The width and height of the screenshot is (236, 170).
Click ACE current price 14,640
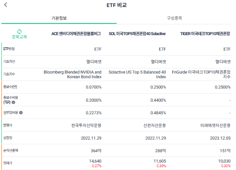coord(95,161)
